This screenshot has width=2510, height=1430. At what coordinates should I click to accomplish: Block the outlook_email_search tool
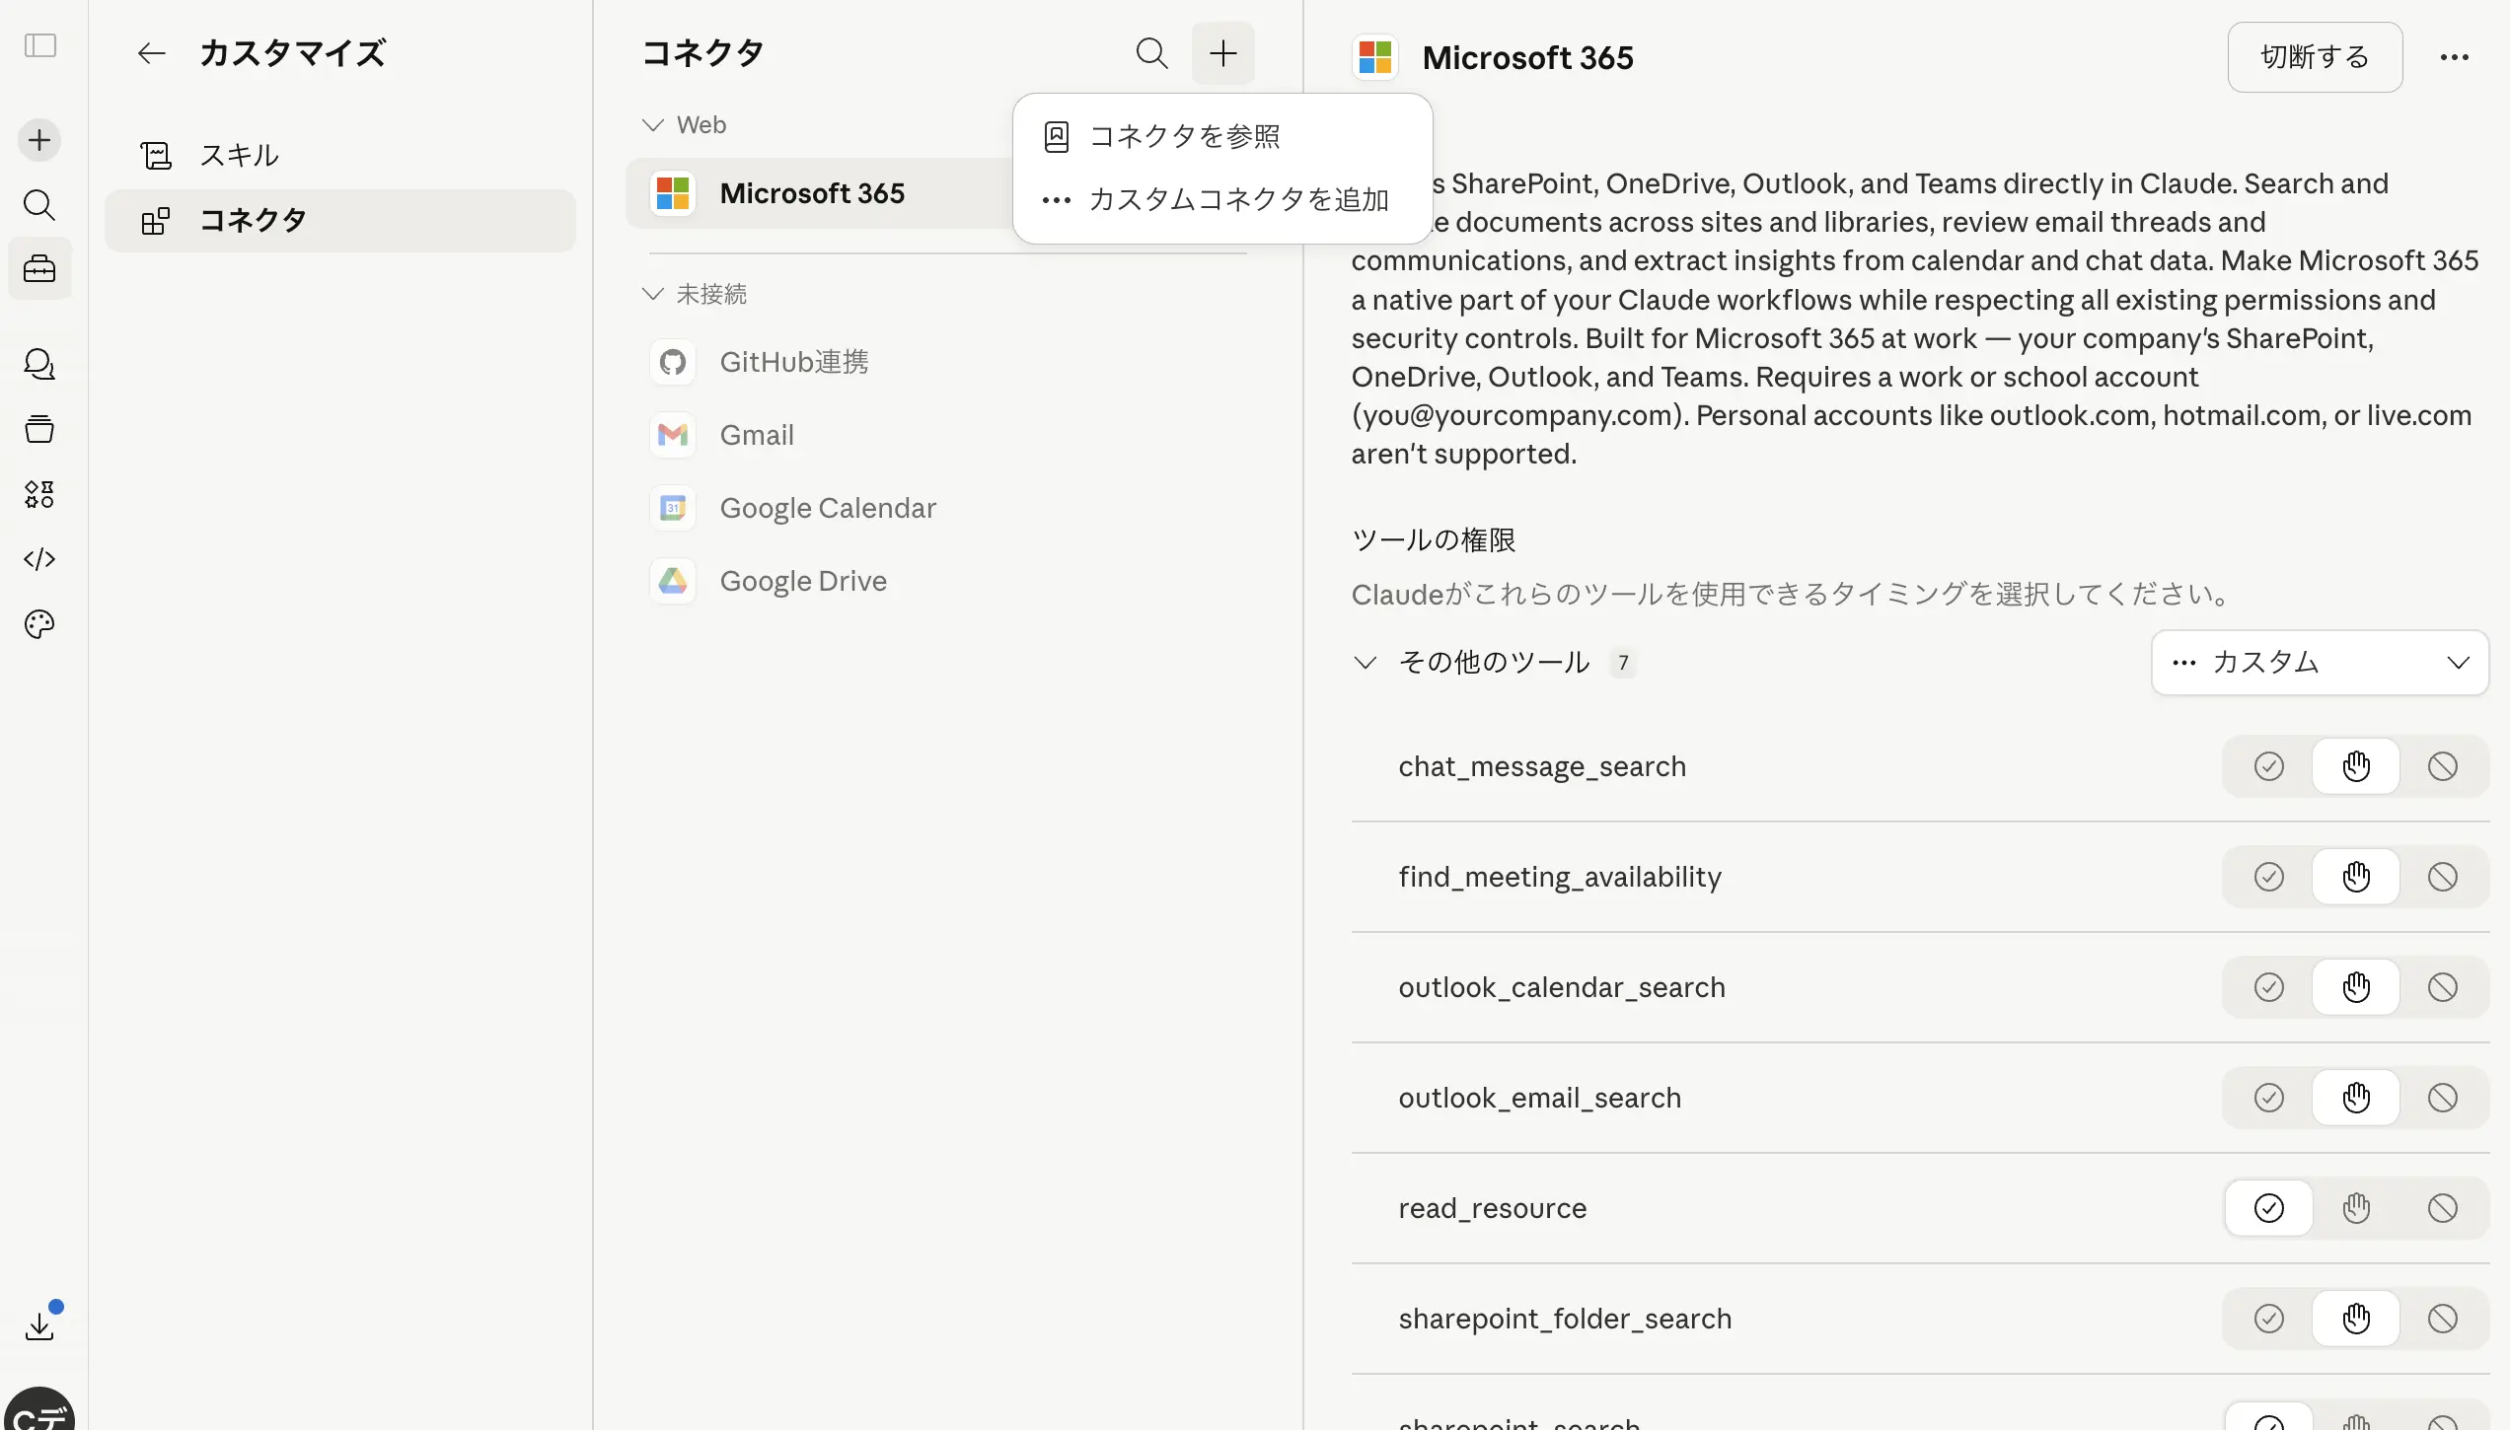(x=2443, y=1098)
